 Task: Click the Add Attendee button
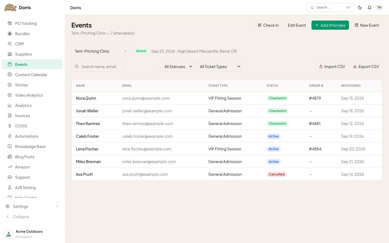point(330,25)
